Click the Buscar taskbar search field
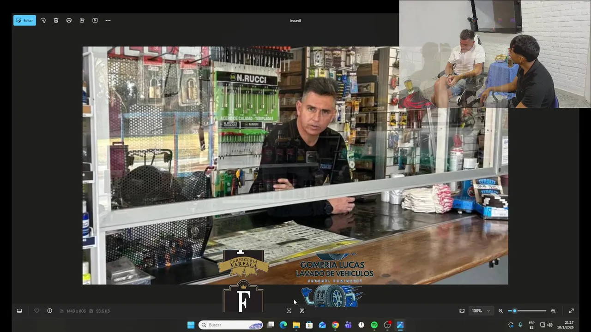 [x=231, y=325]
